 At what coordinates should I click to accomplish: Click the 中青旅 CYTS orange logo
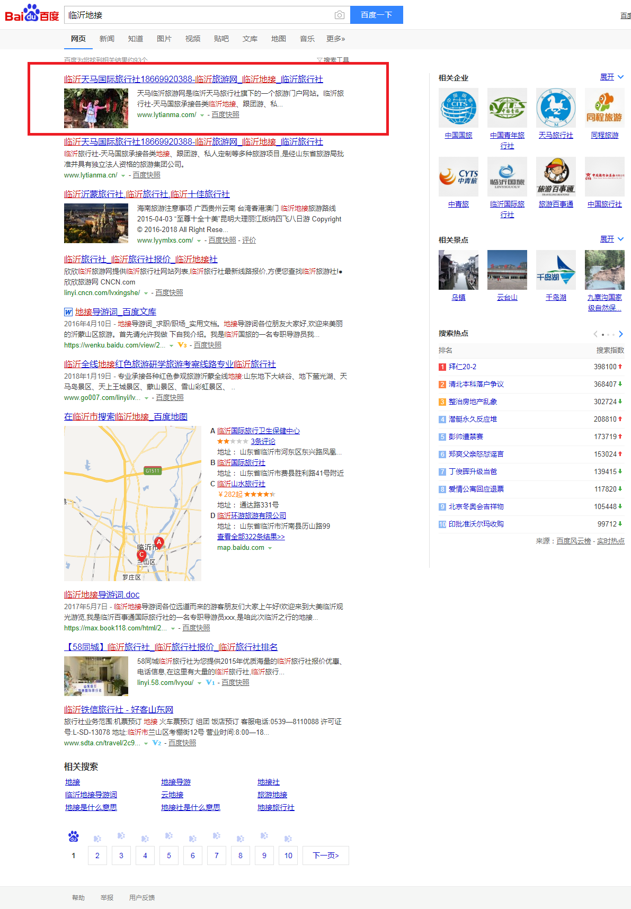pyautogui.click(x=458, y=176)
